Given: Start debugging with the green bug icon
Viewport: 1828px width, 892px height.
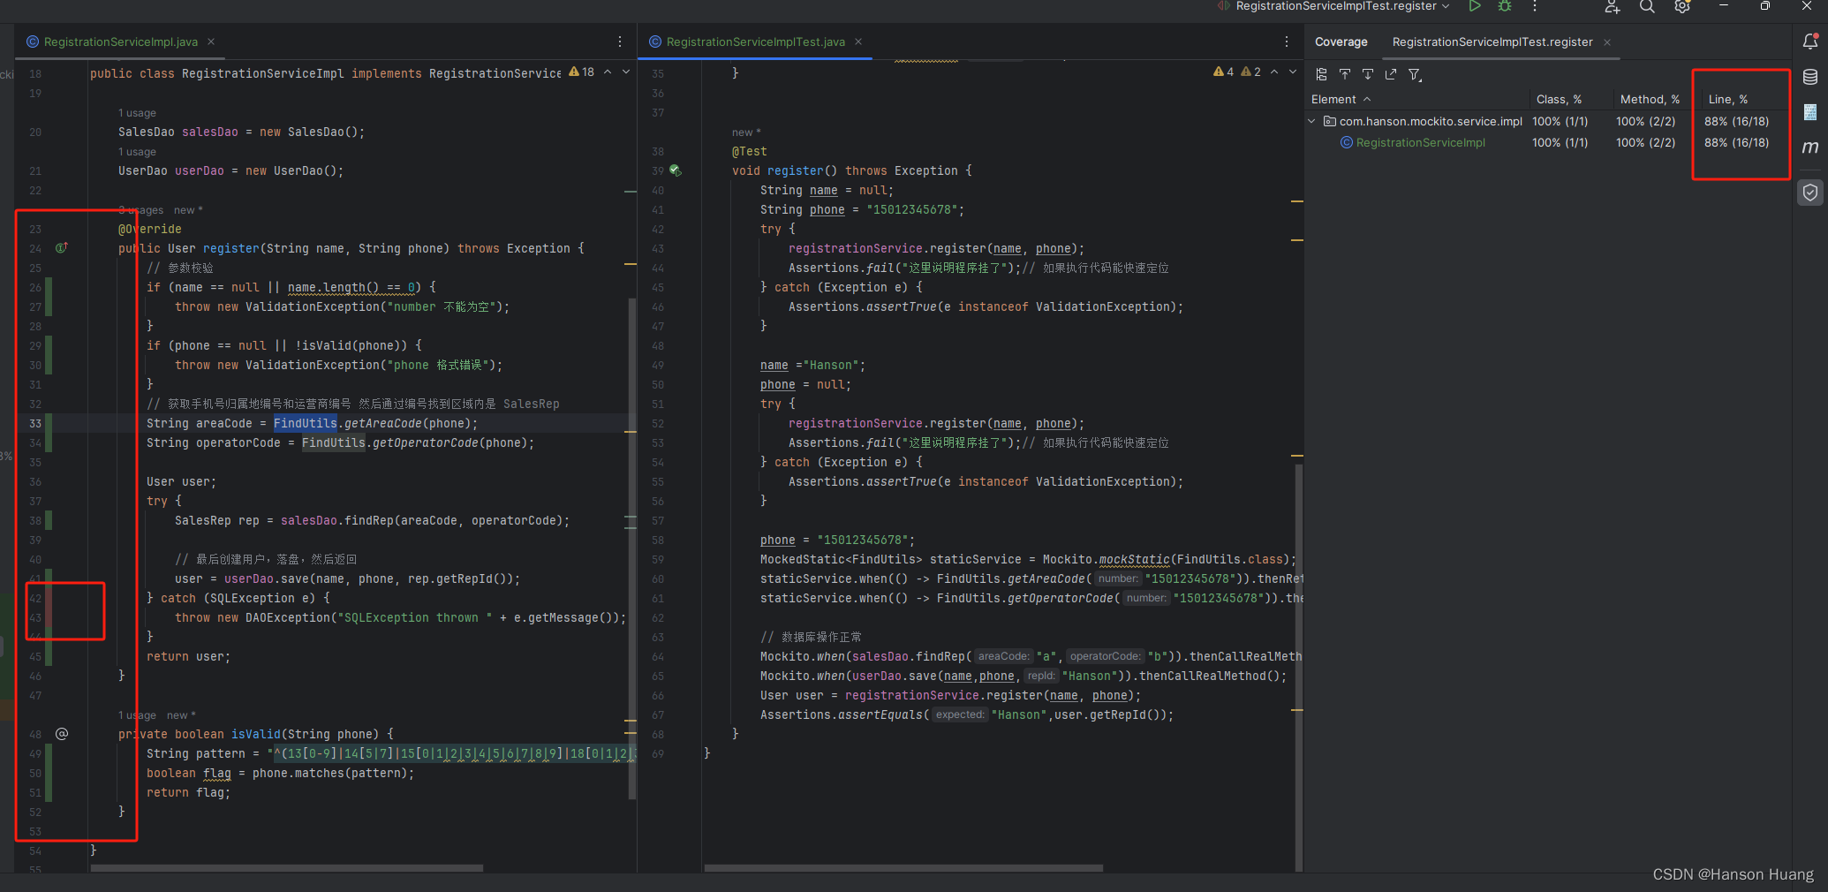Looking at the screenshot, I should [x=1505, y=6].
